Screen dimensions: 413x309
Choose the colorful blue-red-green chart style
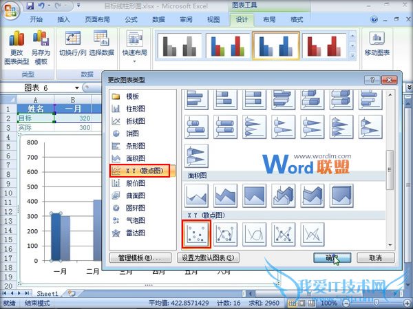(228, 46)
